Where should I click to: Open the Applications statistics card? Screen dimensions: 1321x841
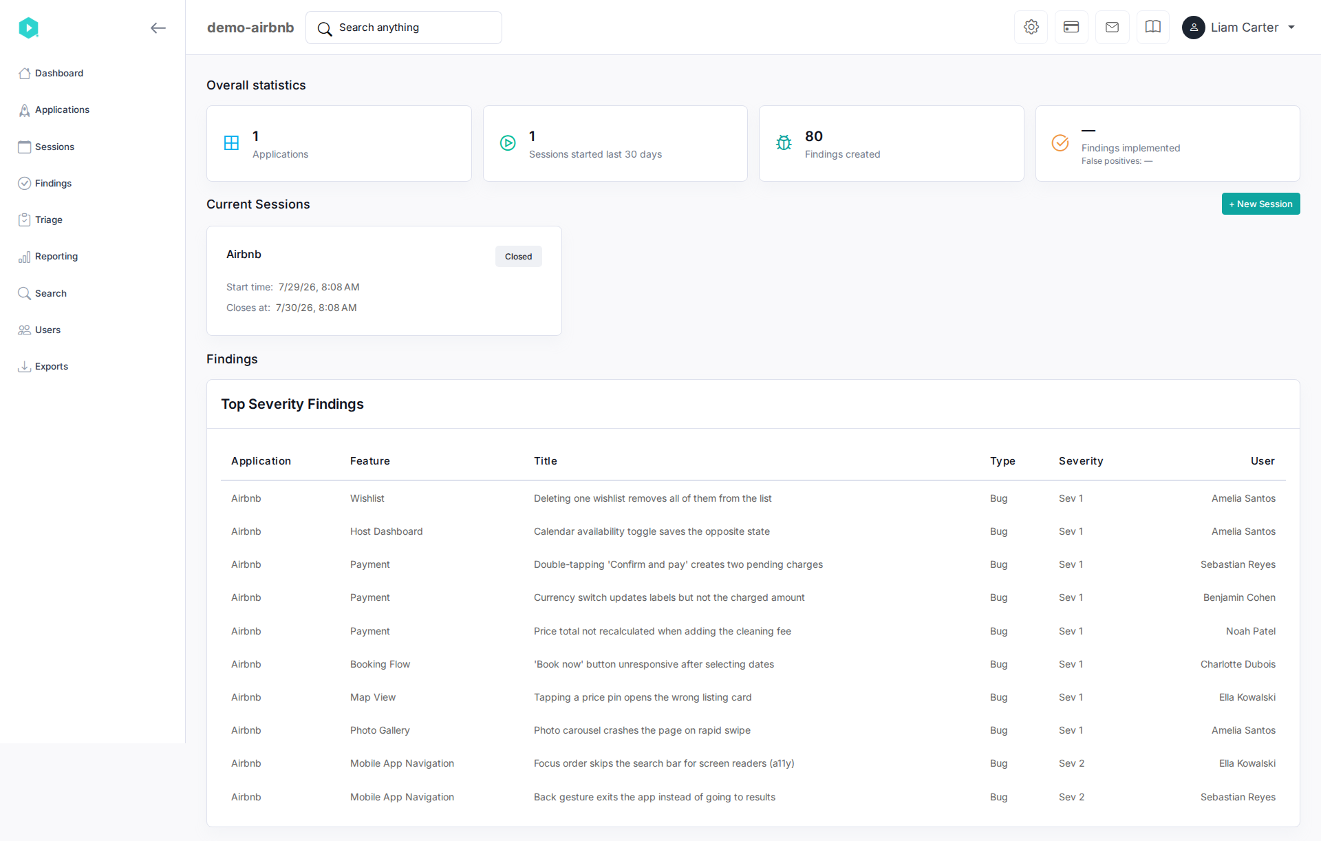click(x=339, y=143)
